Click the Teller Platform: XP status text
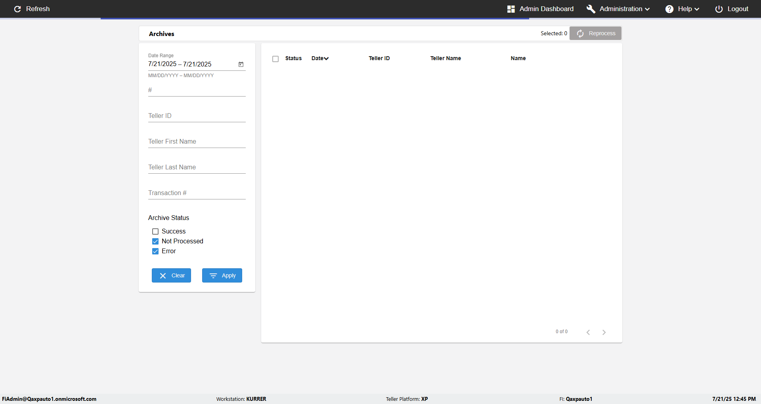 click(407, 399)
